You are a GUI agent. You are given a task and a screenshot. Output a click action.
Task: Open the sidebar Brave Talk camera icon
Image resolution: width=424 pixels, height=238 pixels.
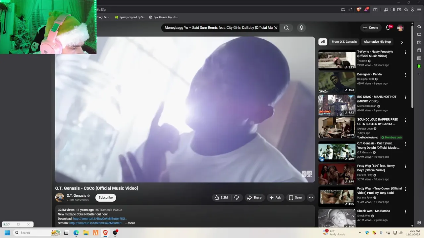click(419, 34)
